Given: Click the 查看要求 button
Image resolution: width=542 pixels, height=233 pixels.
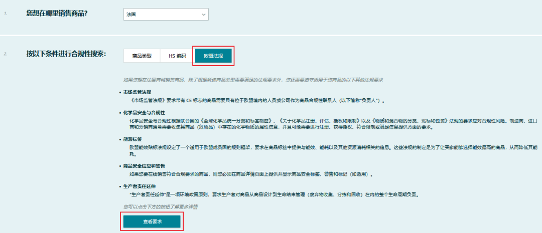Looking at the screenshot, I should click(152, 221).
